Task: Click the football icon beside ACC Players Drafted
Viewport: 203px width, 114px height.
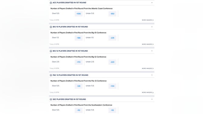Action: [x=51, y=3]
